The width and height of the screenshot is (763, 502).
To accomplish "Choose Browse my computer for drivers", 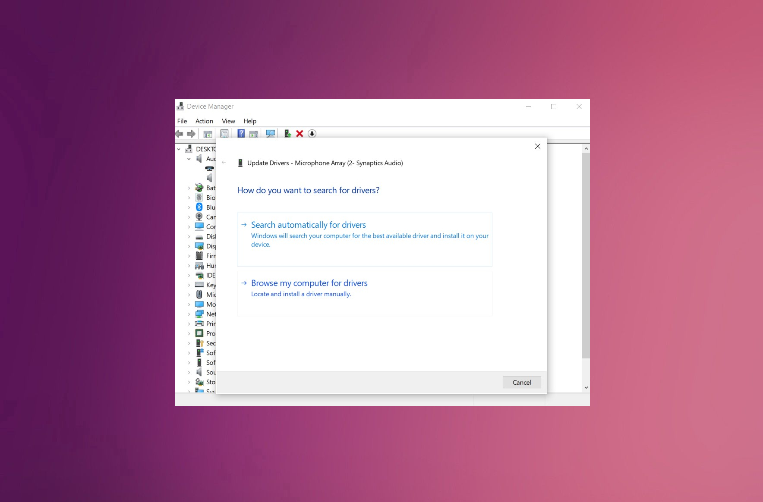I will (365, 293).
